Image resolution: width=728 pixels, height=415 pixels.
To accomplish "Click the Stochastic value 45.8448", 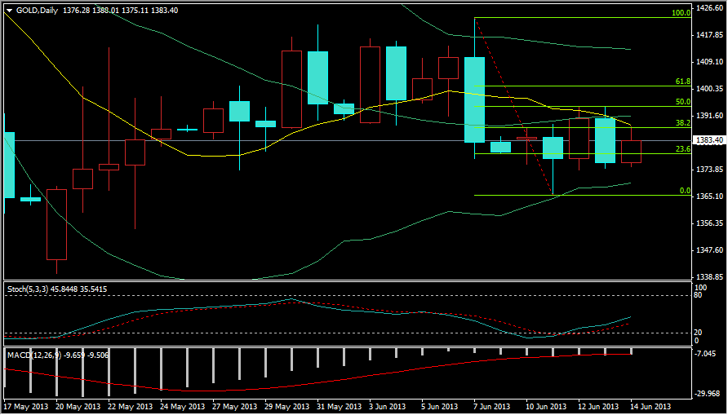I will (64, 289).
